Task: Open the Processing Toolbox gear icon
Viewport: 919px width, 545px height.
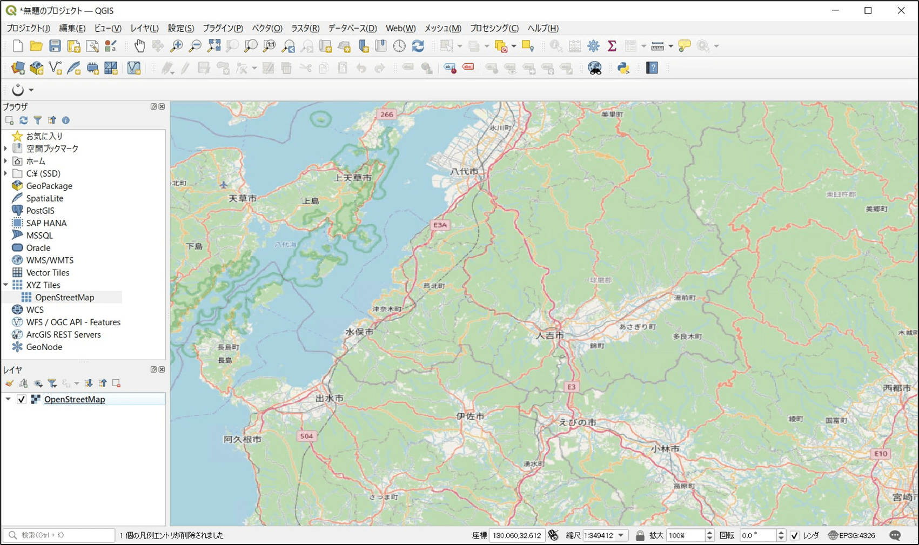Action: (x=593, y=46)
